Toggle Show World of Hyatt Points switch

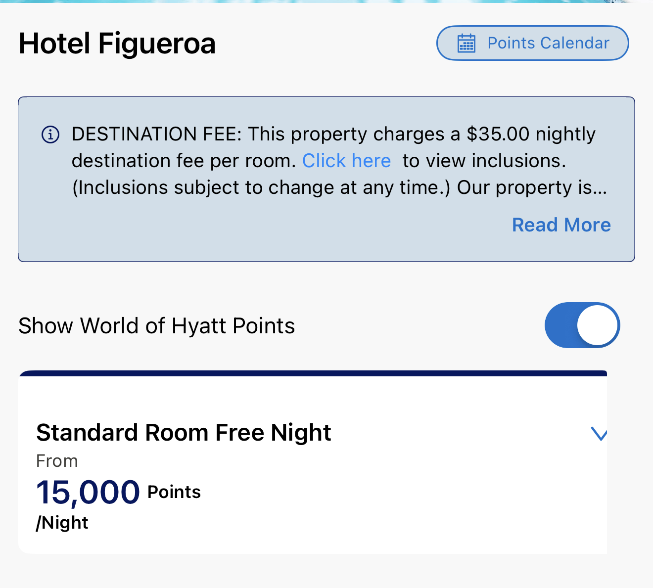pyautogui.click(x=582, y=325)
